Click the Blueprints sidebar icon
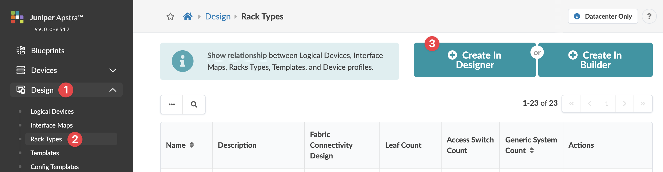Image resolution: width=663 pixels, height=172 pixels. pos(21,50)
